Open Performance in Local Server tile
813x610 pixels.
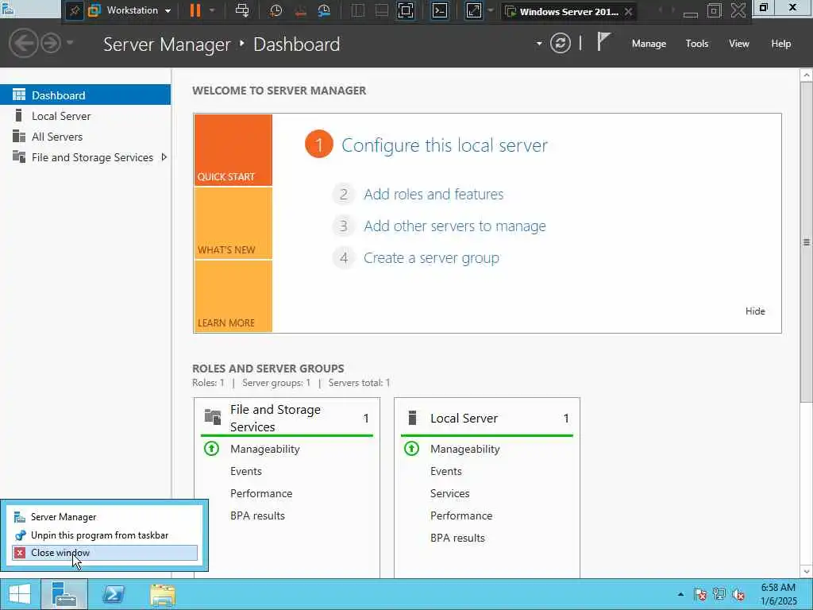coord(461,515)
